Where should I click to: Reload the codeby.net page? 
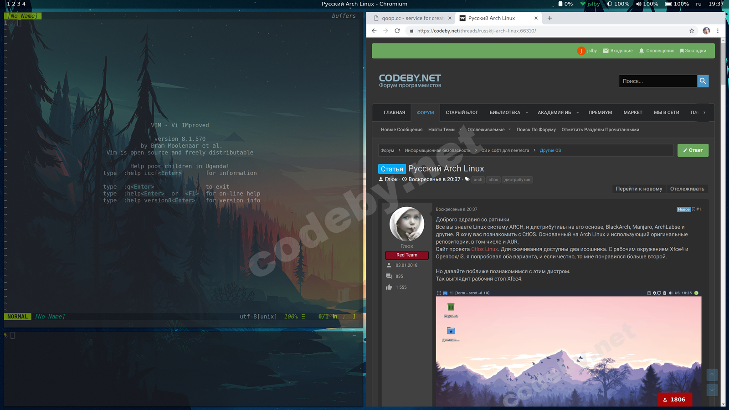click(397, 31)
